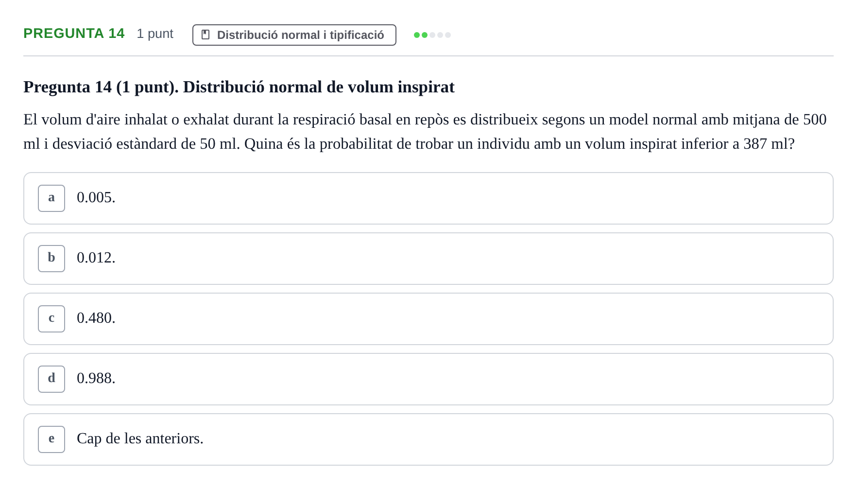
Task: Click the last grey difficulty dot
Action: point(448,35)
